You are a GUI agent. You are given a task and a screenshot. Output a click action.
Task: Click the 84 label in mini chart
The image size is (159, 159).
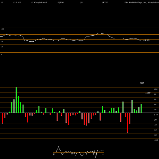click(102, 151)
